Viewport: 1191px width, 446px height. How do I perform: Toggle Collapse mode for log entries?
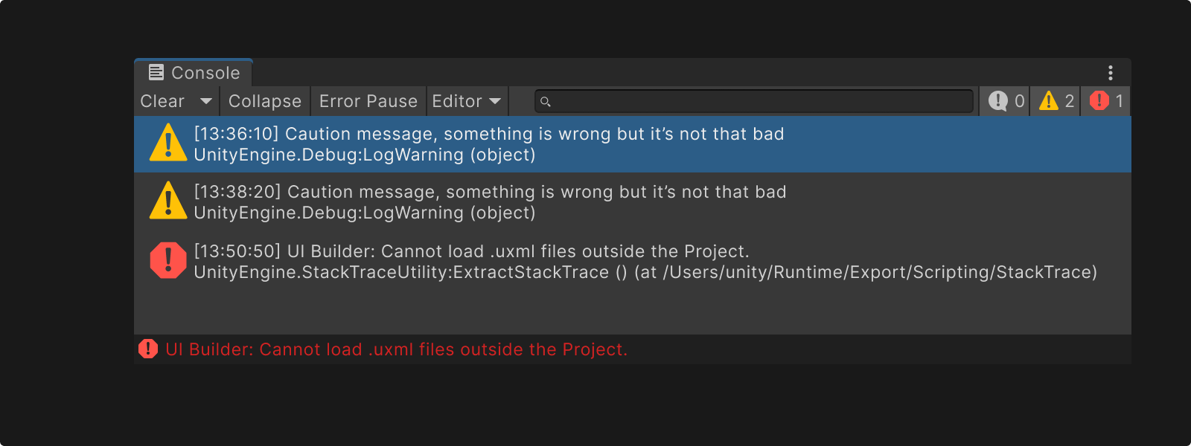tap(264, 101)
